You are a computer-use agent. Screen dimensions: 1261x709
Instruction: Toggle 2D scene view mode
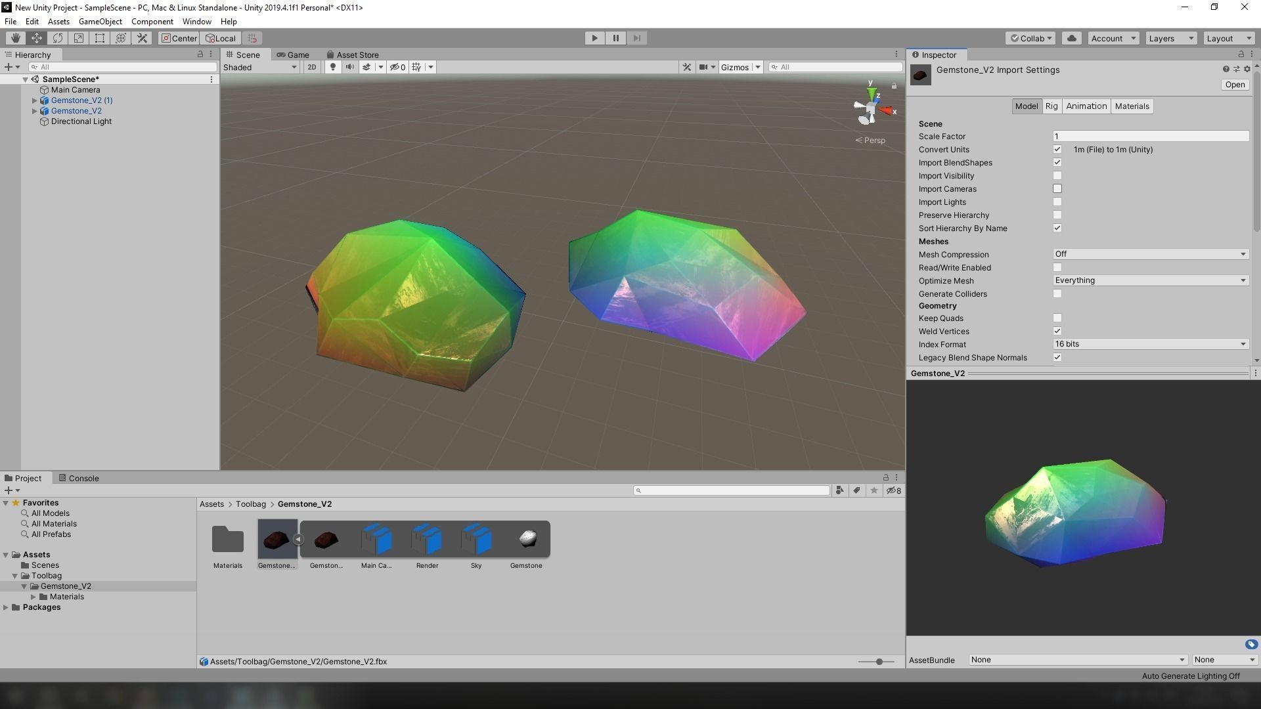pyautogui.click(x=312, y=67)
